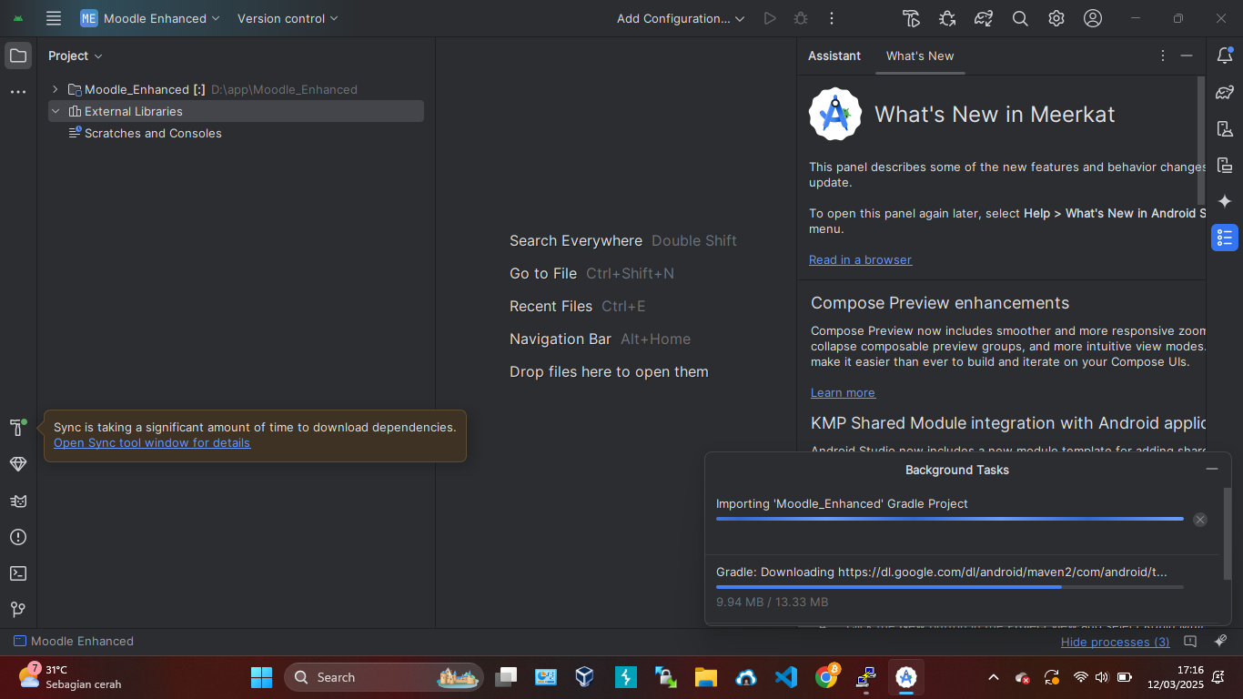Click the Background Tasks popup scrollbar
Viewport: 1243px width, 699px height.
click(x=1228, y=534)
